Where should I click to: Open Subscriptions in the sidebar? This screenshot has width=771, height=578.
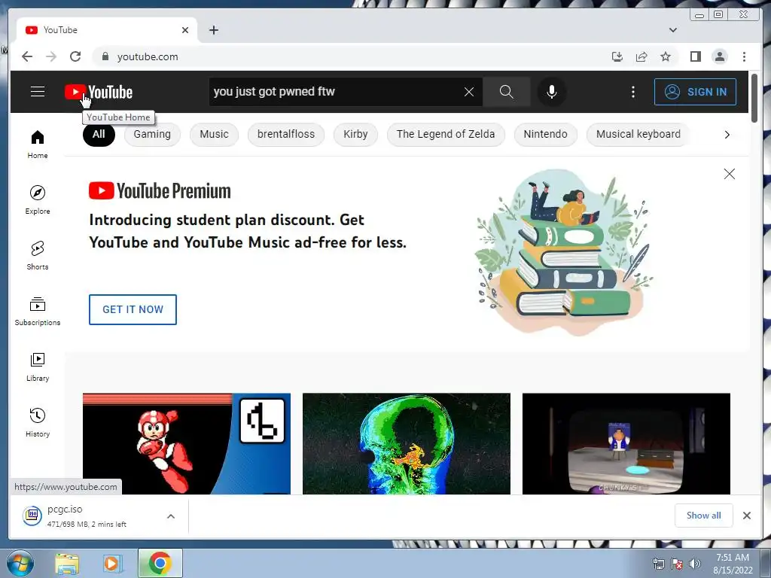point(38,311)
